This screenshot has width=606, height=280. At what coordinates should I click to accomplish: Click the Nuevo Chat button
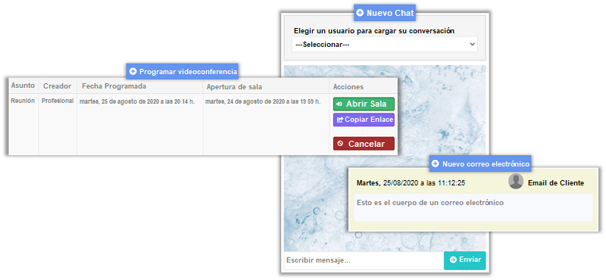click(x=385, y=13)
